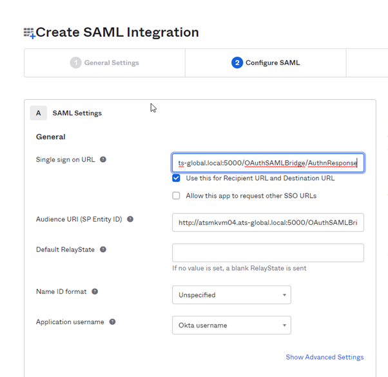Click help icon beside Single sign on URL
This screenshot has width=388, height=377.
pyautogui.click(x=103, y=160)
